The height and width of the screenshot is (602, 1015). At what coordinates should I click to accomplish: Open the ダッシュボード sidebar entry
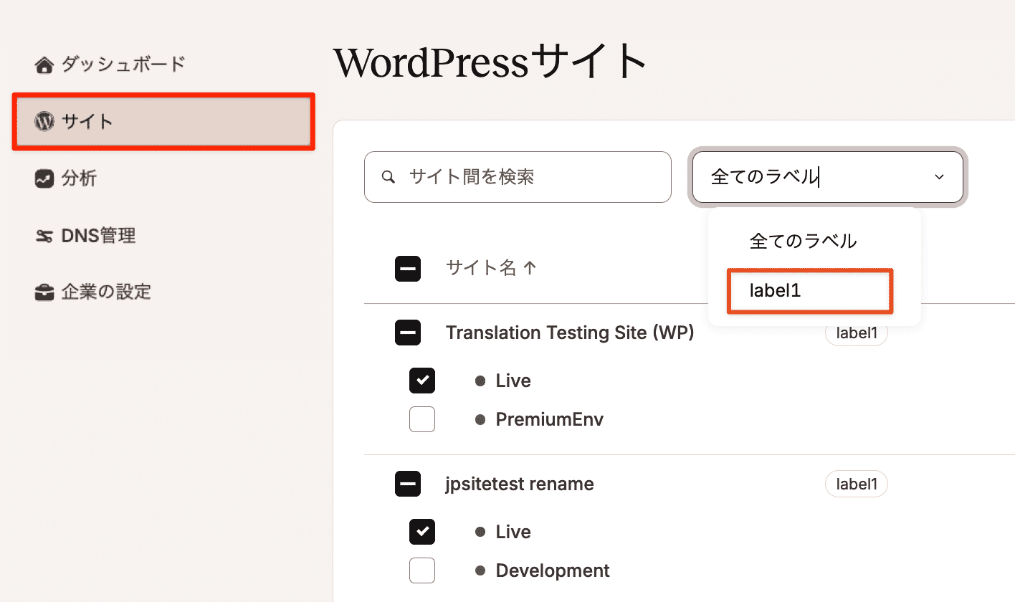click(x=115, y=63)
